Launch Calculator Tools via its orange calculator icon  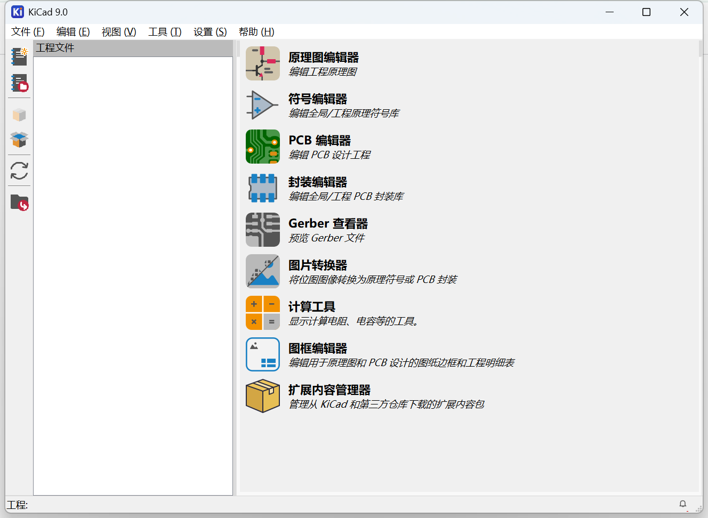tap(263, 313)
